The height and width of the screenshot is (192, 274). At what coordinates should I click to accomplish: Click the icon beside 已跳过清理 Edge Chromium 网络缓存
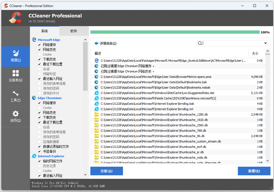97,66
